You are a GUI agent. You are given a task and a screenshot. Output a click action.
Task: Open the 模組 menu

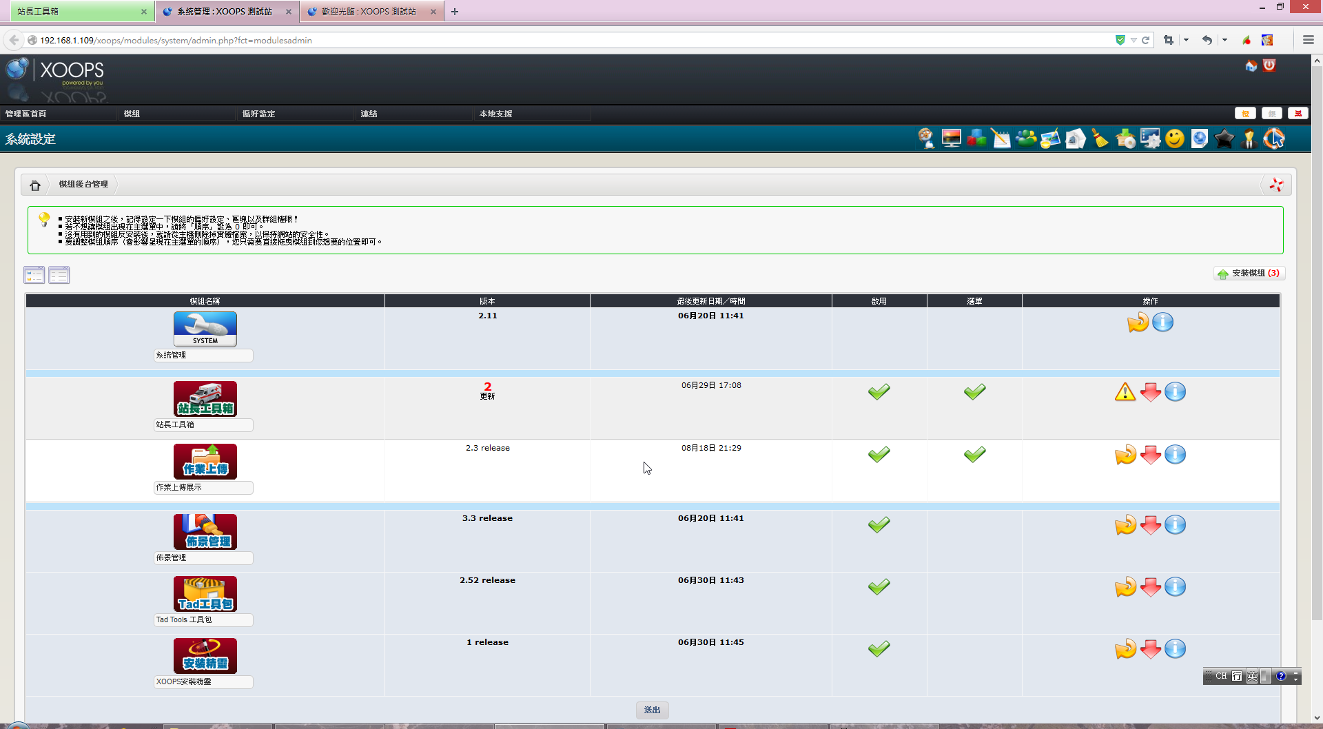coord(132,114)
